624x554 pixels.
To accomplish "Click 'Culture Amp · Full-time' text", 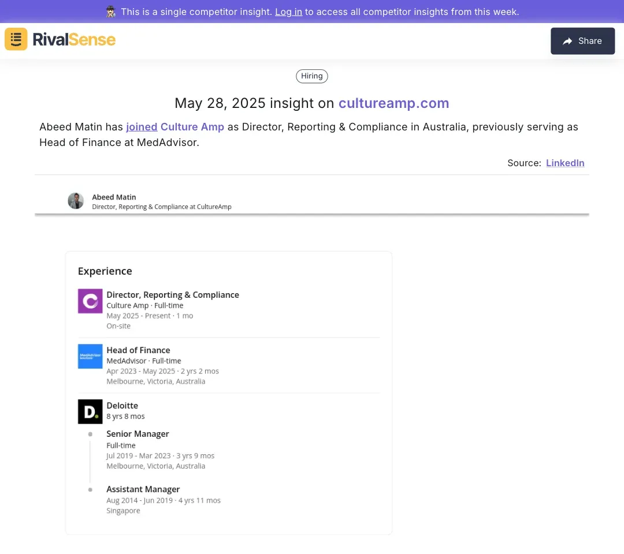I will click(x=145, y=305).
